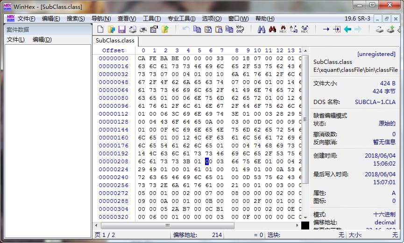Screen dimensions: 404x243
Task: Open 编辑(D) in case data panel
Action: point(42,40)
